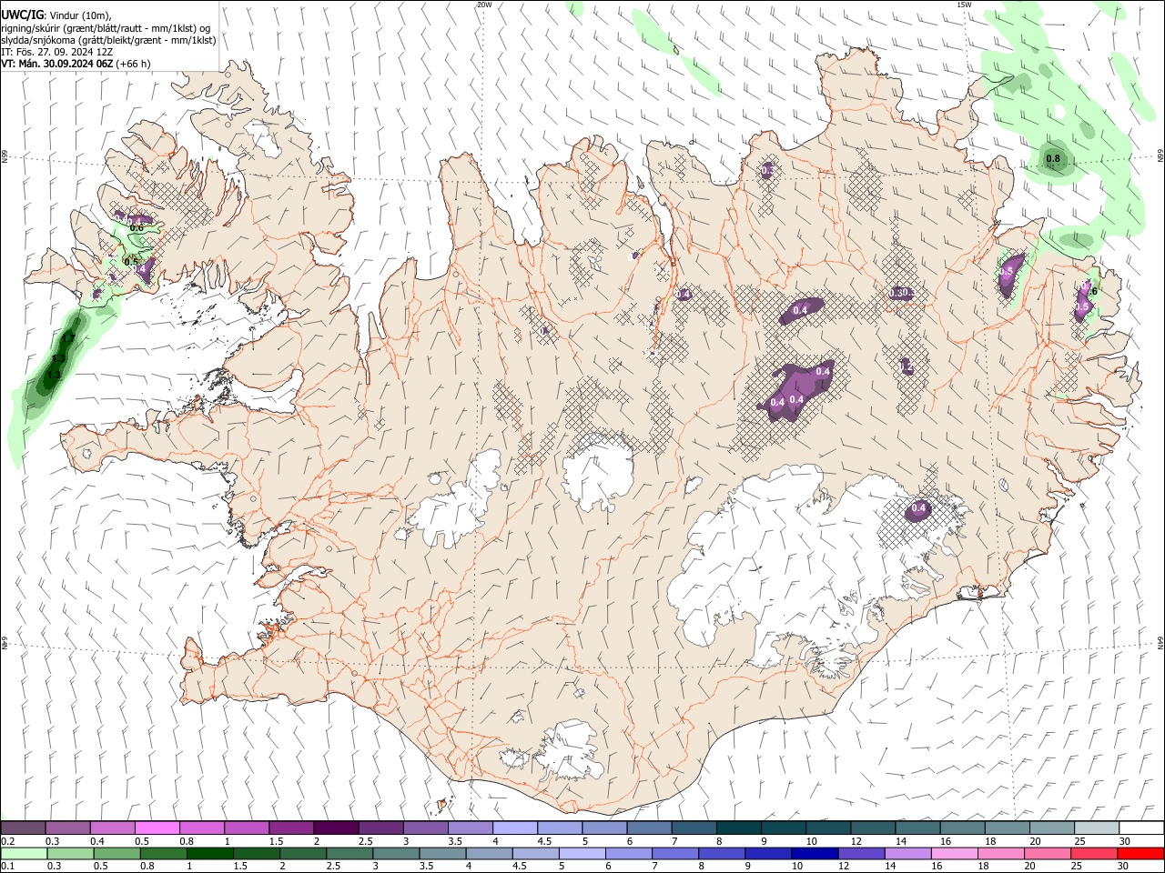Click the '0.4' value on the Vatnajökull glacier
This screenshot has height=873, width=1165.
tap(919, 508)
